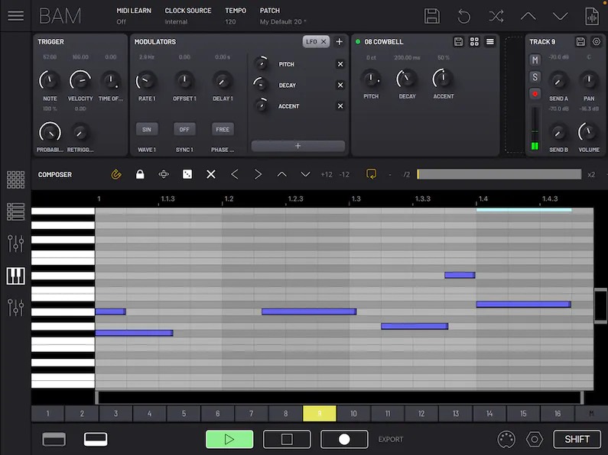Click the previous patch up chevron
The height and width of the screenshot is (455, 608).
[x=528, y=16]
